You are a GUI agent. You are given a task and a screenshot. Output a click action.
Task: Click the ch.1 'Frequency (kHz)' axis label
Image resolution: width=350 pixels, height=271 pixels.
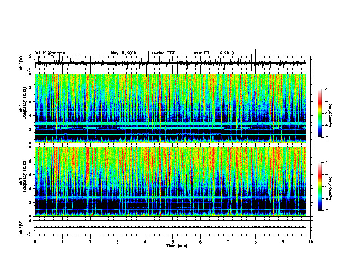click(25, 104)
